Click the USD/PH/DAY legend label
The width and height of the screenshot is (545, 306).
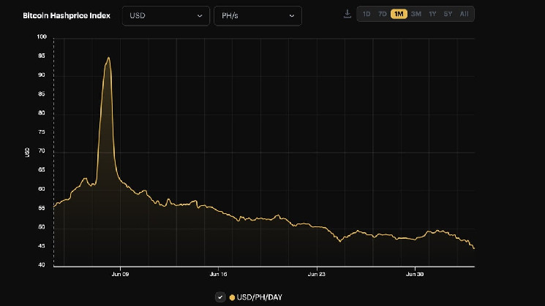click(x=259, y=297)
